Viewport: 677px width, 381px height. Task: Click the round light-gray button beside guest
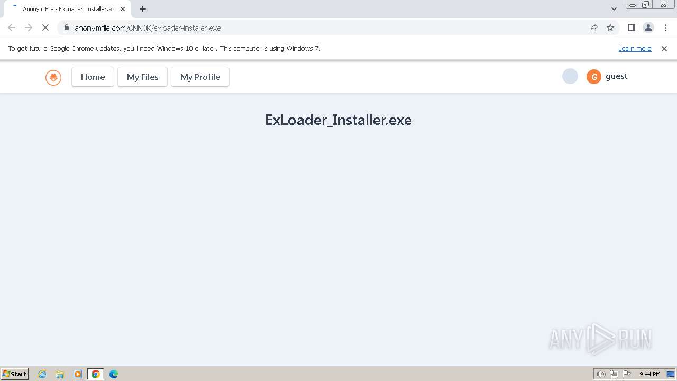click(x=570, y=77)
